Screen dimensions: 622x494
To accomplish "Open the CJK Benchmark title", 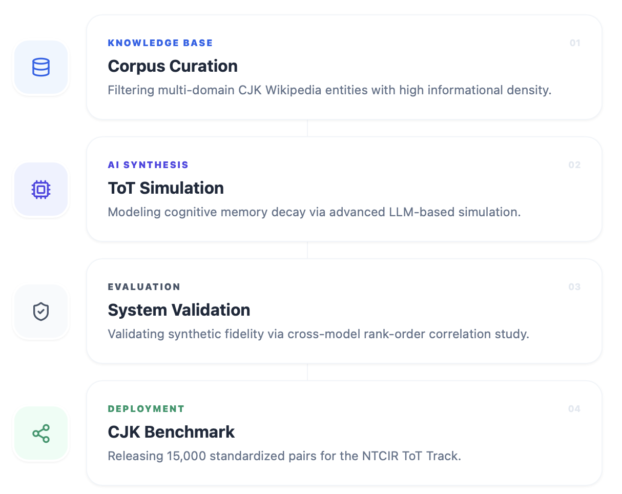I will pyautogui.click(x=171, y=432).
